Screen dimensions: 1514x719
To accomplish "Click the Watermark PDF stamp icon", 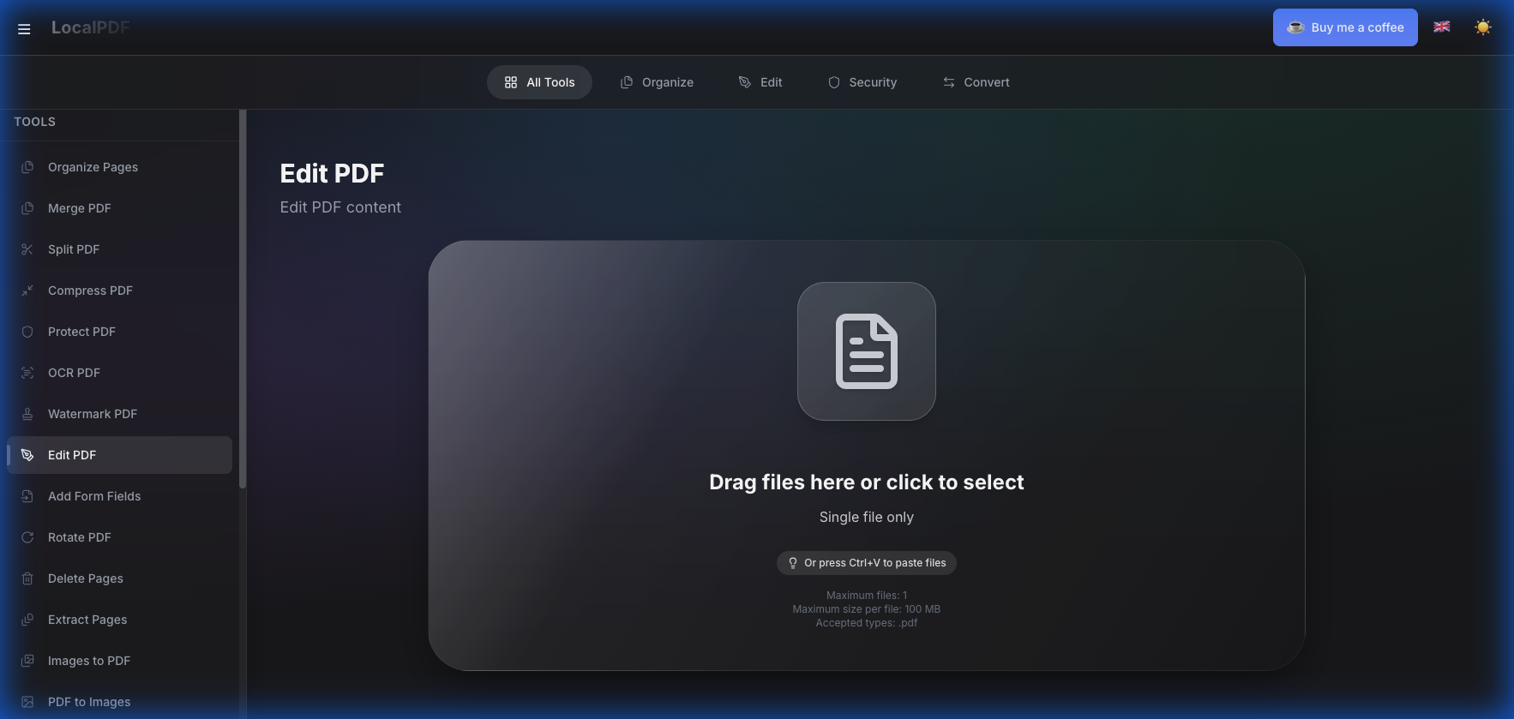I will tap(27, 414).
